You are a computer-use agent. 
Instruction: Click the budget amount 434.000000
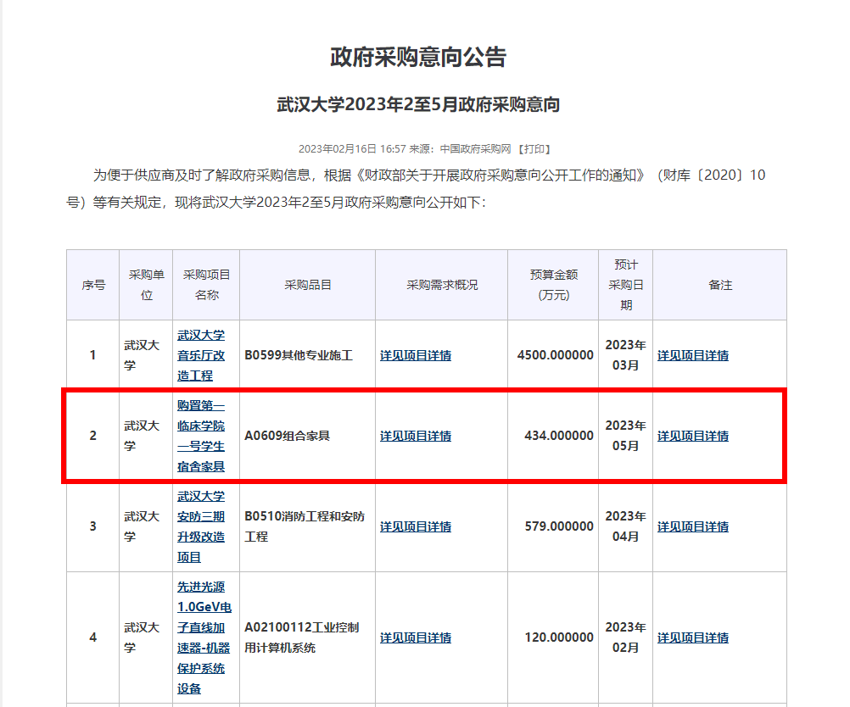tap(559, 436)
